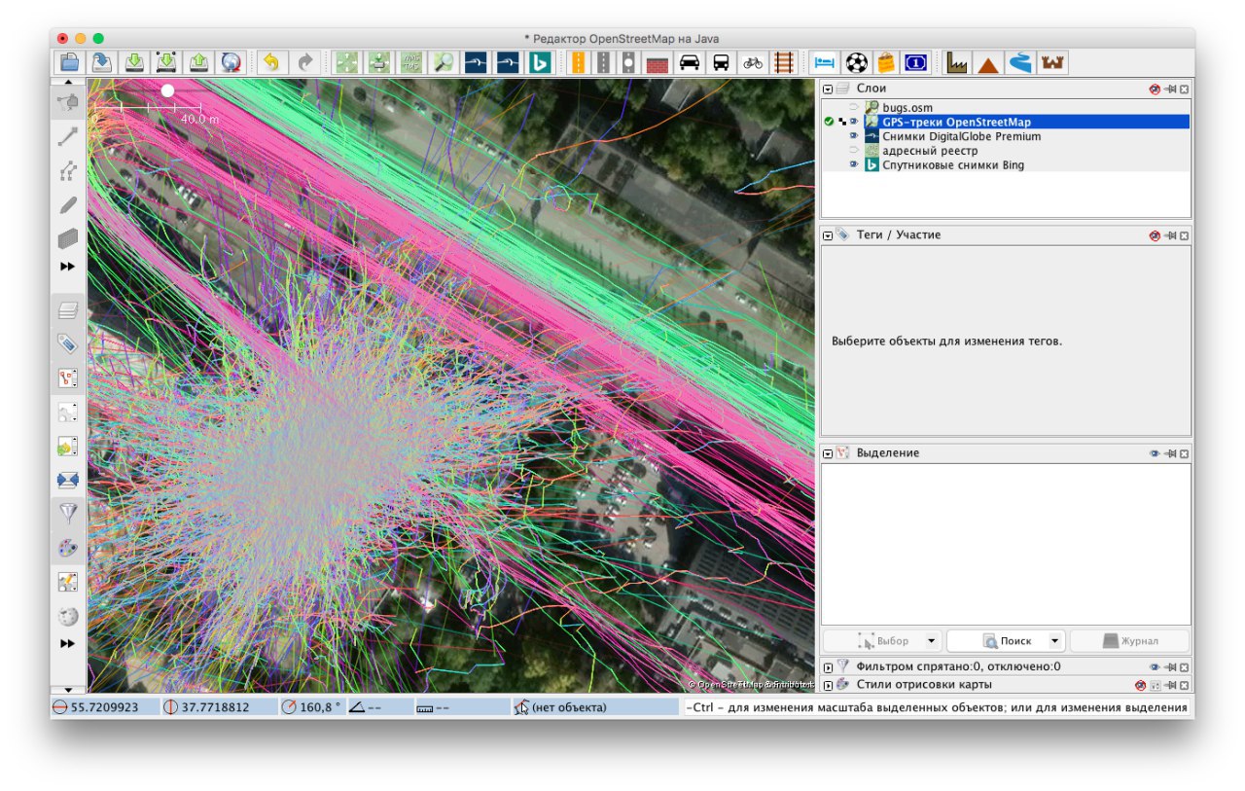Screen dimensions: 1245x791
Task: Select the Improve way accuracy tool
Action: click(68, 171)
